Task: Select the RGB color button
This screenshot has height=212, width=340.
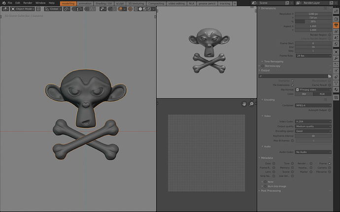Action: [322, 94]
